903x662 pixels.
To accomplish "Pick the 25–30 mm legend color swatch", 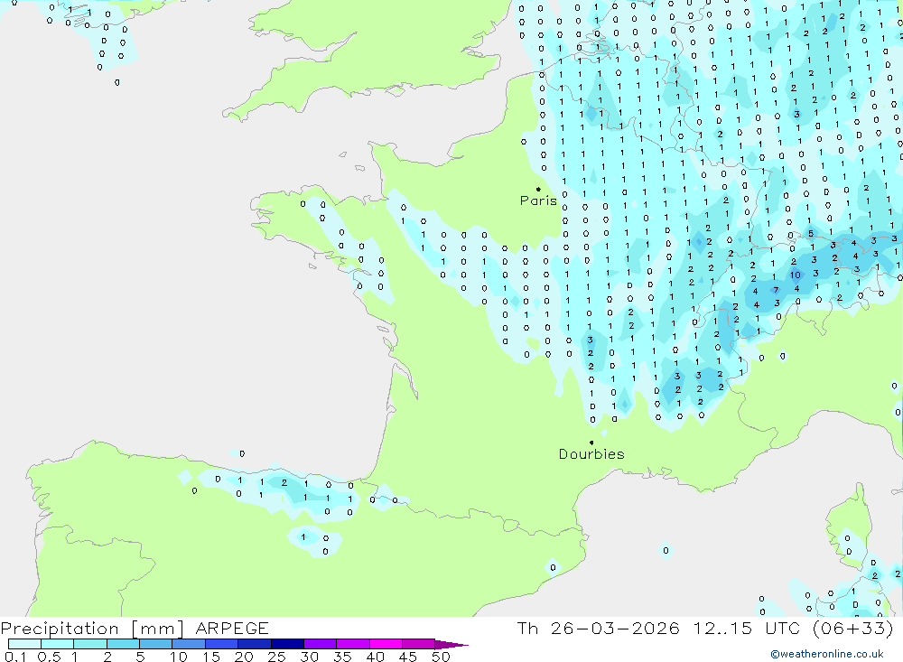I will (x=287, y=644).
